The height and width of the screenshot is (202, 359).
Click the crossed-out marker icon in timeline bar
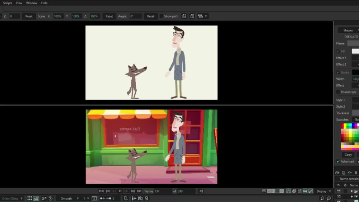tap(146, 198)
